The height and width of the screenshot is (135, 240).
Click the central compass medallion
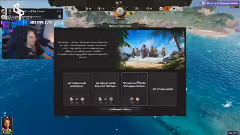click(120, 12)
